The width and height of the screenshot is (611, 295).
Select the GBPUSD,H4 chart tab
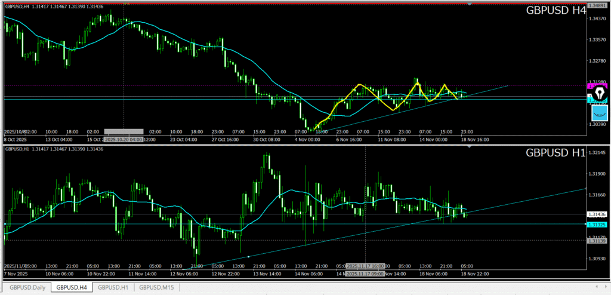70,287
